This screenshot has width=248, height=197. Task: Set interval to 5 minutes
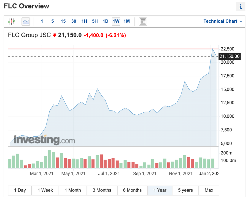click(x=52, y=21)
